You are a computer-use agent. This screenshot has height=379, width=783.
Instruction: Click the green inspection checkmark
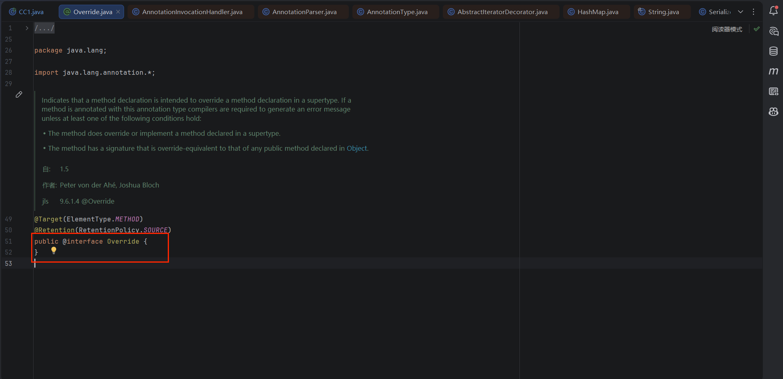point(757,29)
